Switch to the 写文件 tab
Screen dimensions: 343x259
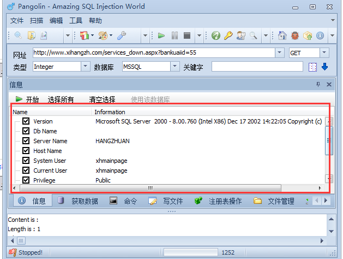click(166, 201)
